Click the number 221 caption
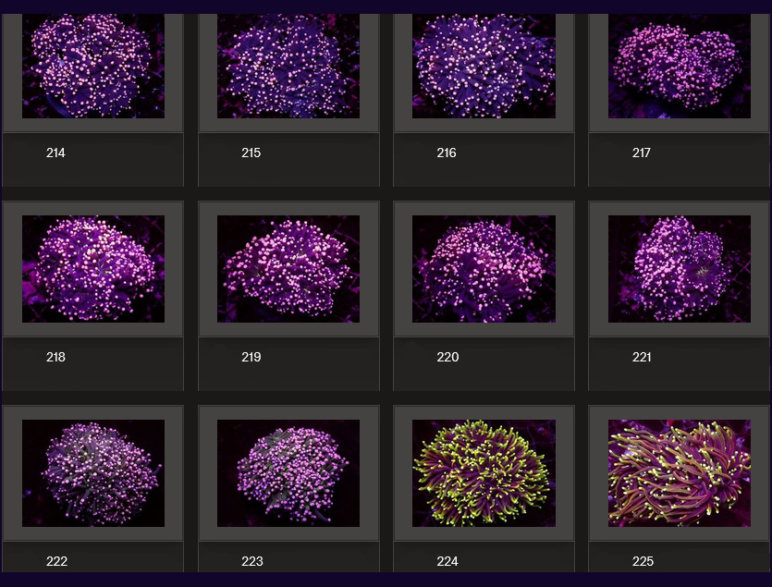 [x=642, y=357]
